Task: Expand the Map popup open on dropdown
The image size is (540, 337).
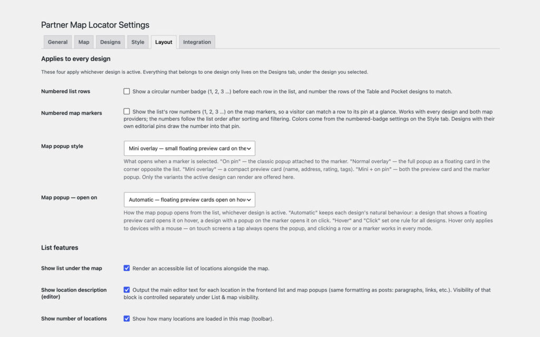Action: pyautogui.click(x=189, y=200)
